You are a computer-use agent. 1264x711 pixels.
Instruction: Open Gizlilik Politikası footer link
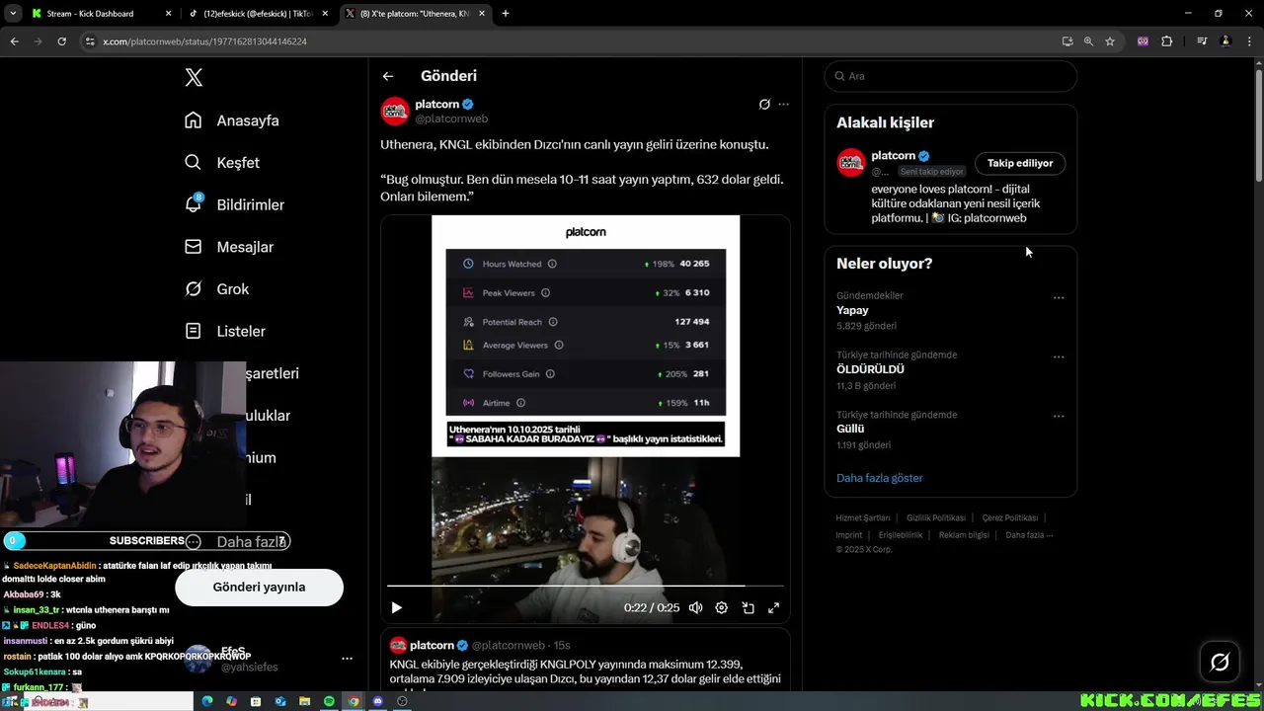936,517
